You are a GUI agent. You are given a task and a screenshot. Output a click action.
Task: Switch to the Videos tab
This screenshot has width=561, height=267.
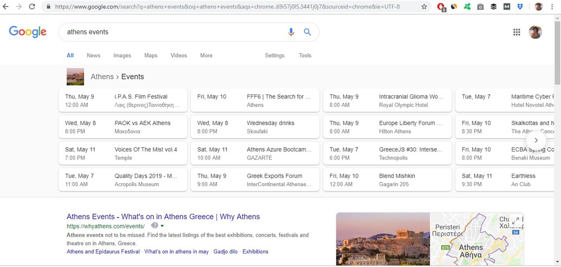coord(179,55)
